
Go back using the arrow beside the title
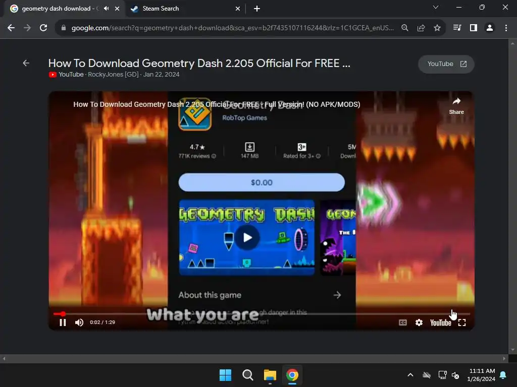pos(26,63)
